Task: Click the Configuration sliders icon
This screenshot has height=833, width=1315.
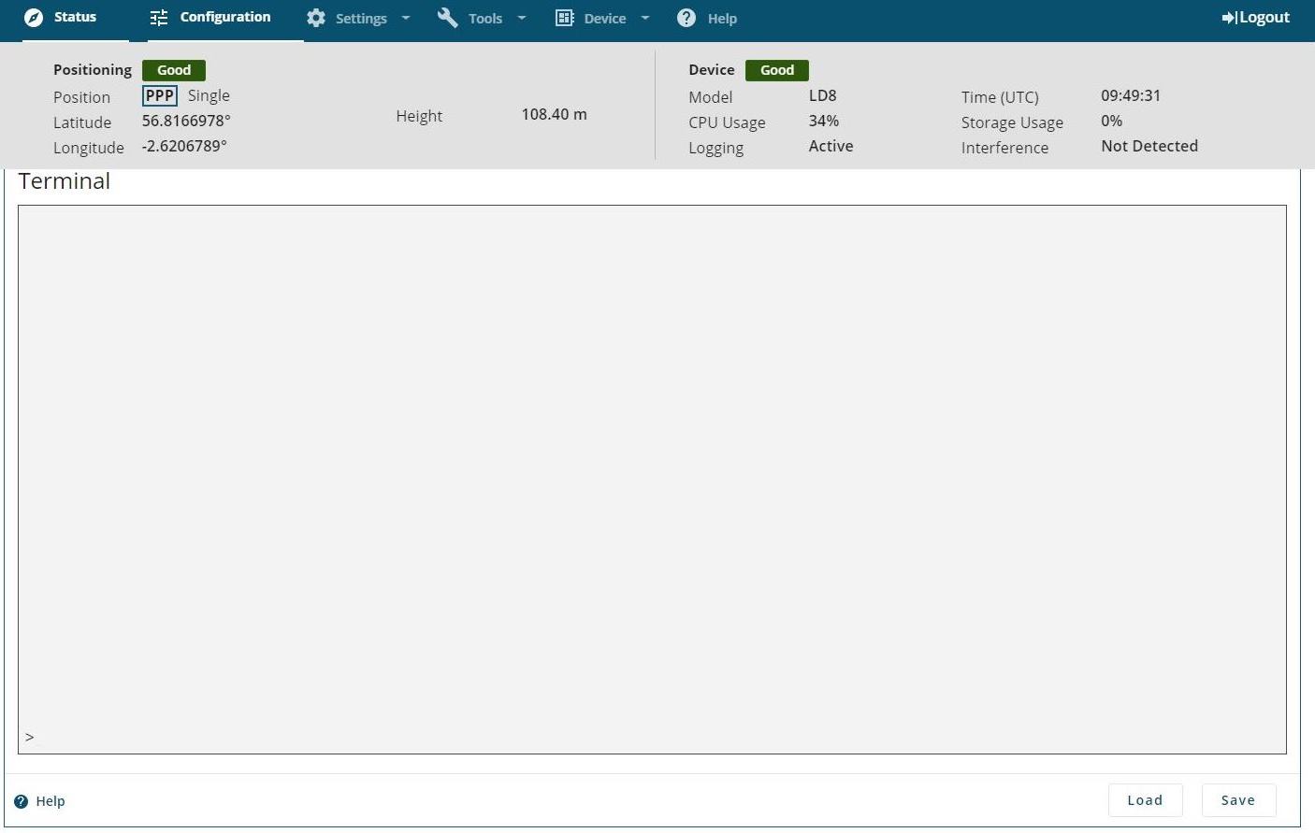Action: (x=157, y=17)
